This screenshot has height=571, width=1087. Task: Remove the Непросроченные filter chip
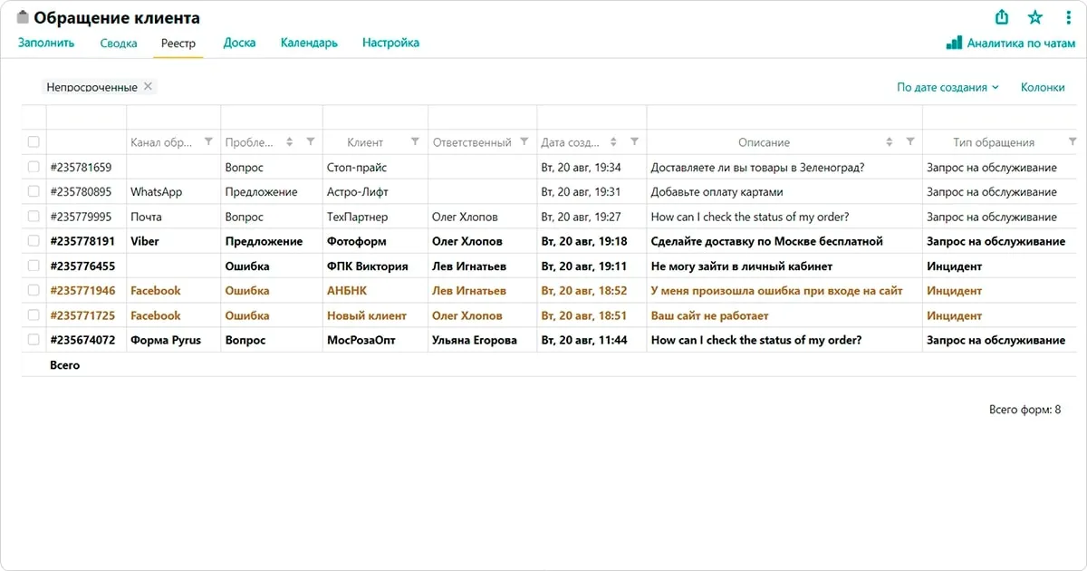pos(148,86)
